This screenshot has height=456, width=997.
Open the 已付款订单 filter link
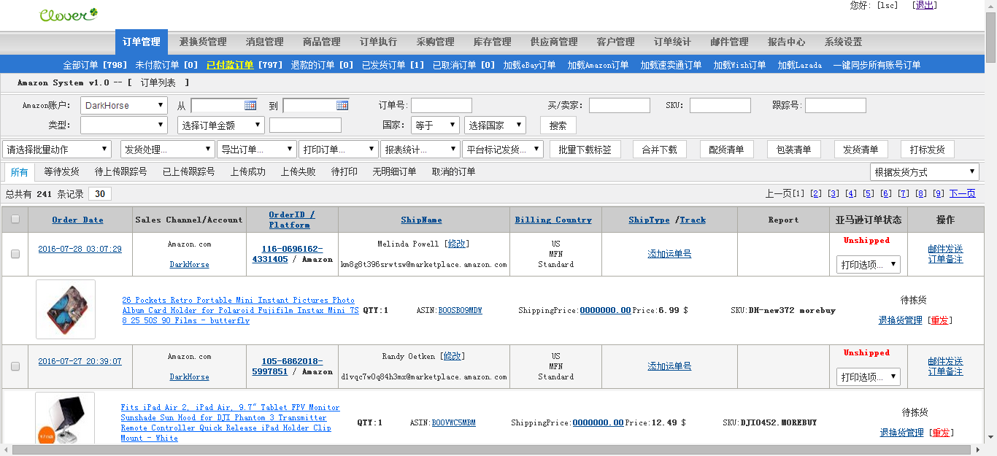[230, 65]
